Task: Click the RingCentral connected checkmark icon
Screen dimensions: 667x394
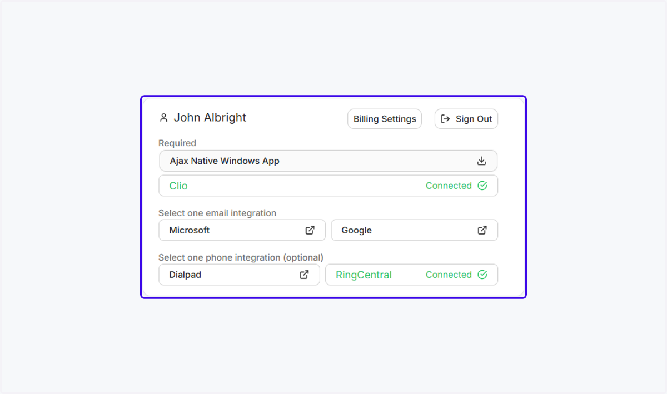Action: click(x=482, y=275)
